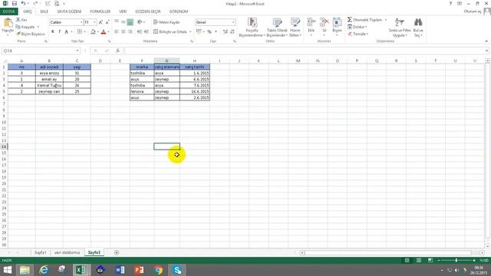
Task: Open Sırala ve Filtre Uygula
Action: pos(400,28)
